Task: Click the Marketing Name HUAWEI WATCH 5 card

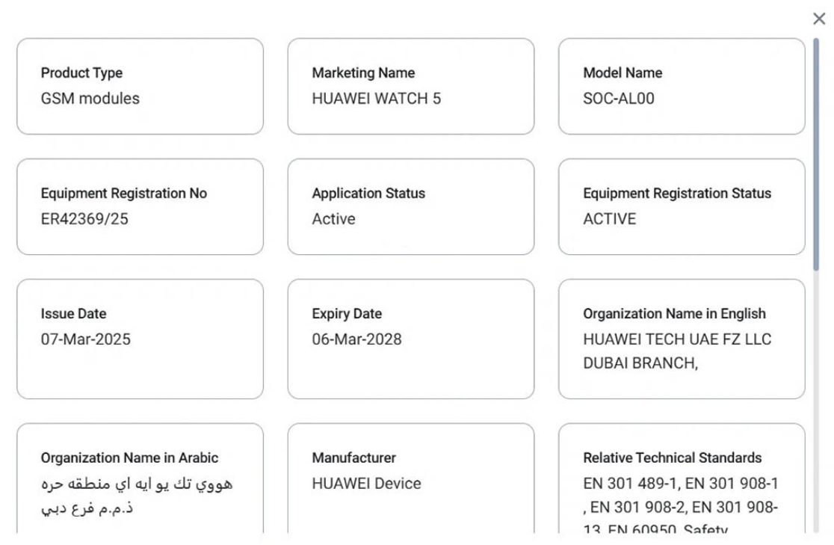Action: tap(411, 86)
